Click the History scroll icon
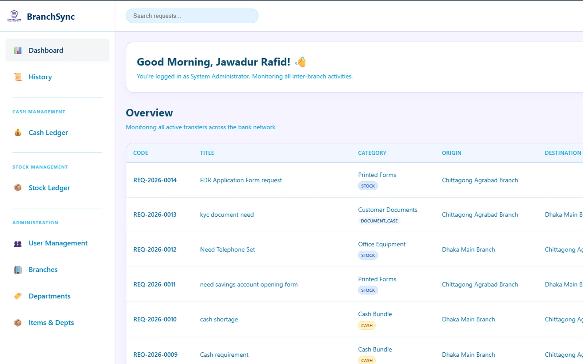 18,77
